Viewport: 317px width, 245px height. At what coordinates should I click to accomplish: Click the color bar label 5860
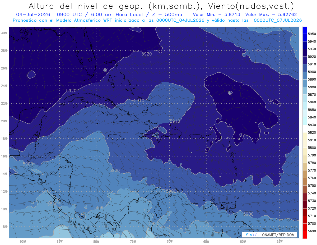(x=312, y=102)
